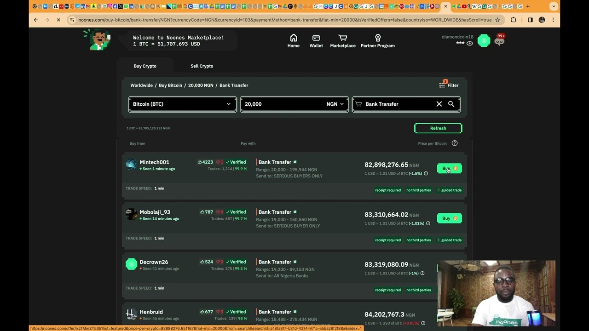
Task: Click no third parties tag on Decrown26 offer
Action: coord(419,290)
